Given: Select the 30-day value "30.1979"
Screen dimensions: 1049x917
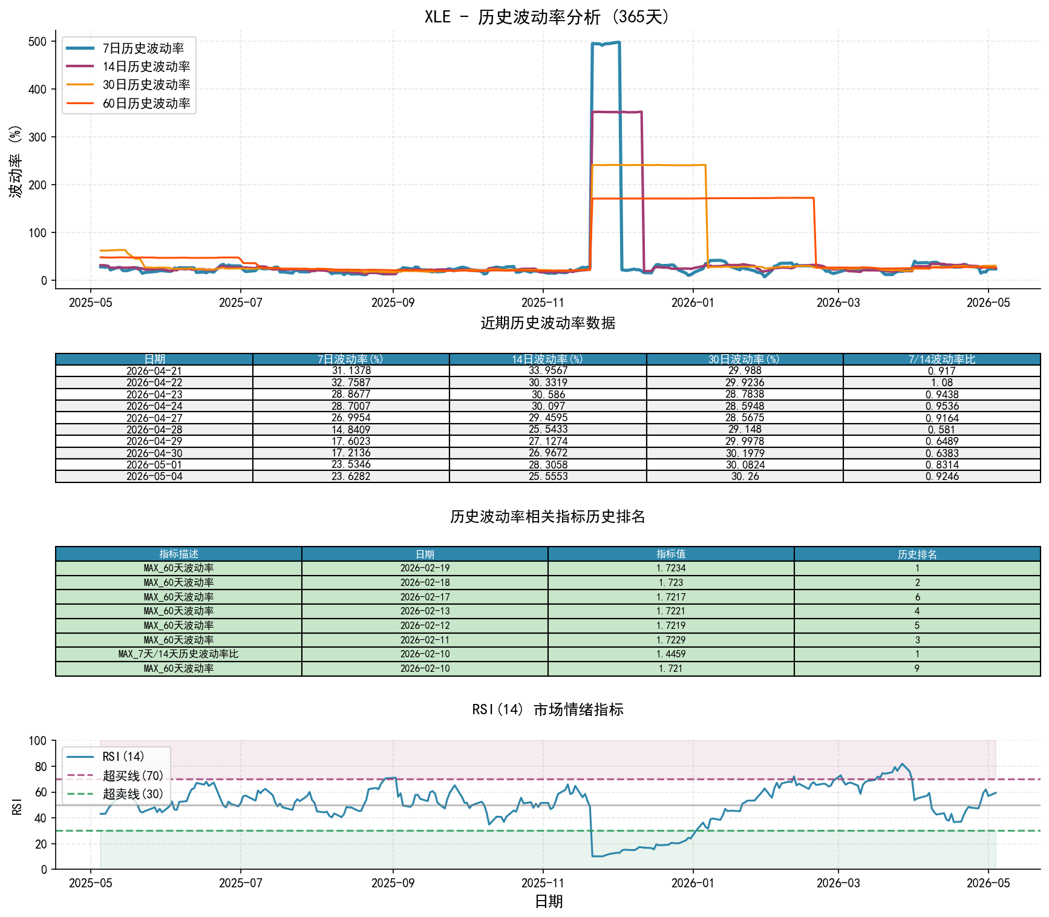Looking at the screenshot, I should tap(745, 453).
